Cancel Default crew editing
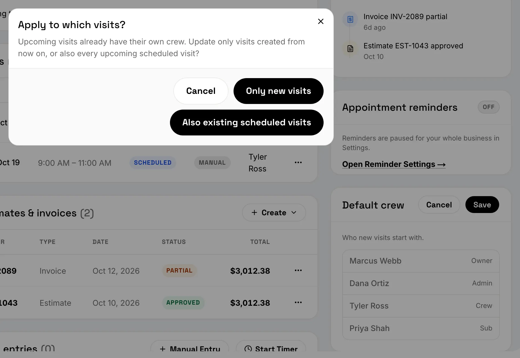Image resolution: width=520 pixels, height=358 pixels. (x=439, y=205)
